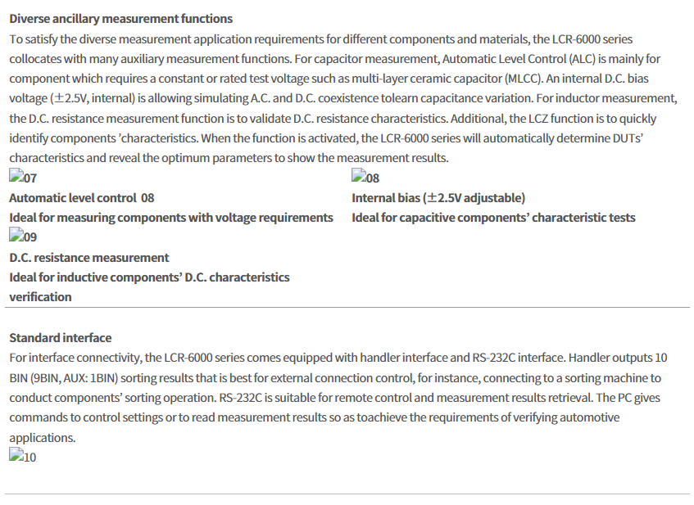Viewport: 694px width, 505px height.
Task: Click 'Ideal for measuring components with voltage requirements'
Action: tap(171, 218)
